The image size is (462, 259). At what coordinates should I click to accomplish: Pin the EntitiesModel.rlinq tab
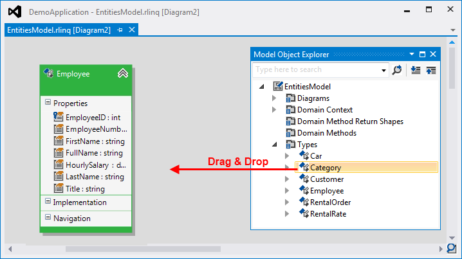(x=120, y=30)
